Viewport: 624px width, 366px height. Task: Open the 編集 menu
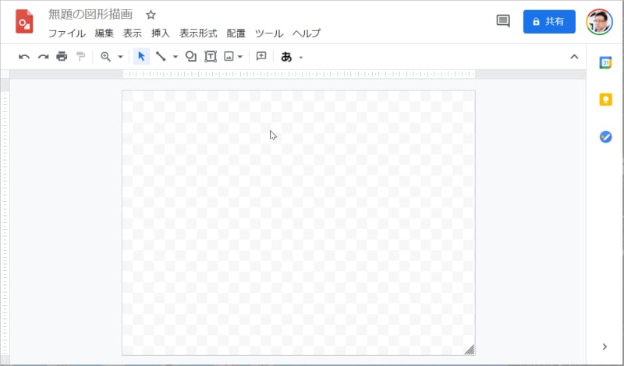pyautogui.click(x=105, y=33)
